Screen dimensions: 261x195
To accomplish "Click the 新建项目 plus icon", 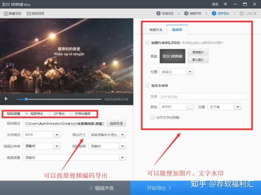I will (x=6, y=13).
